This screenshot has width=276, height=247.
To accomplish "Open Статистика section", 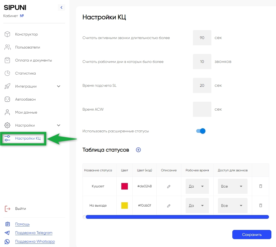I will [25, 73].
